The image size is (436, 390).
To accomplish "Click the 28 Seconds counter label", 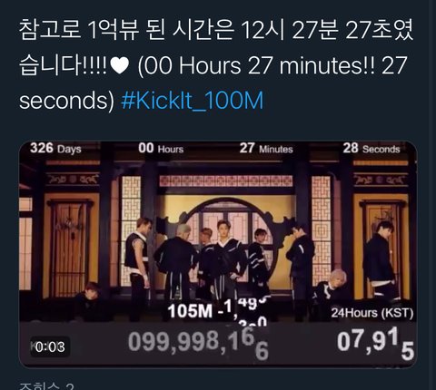I will 372,149.
